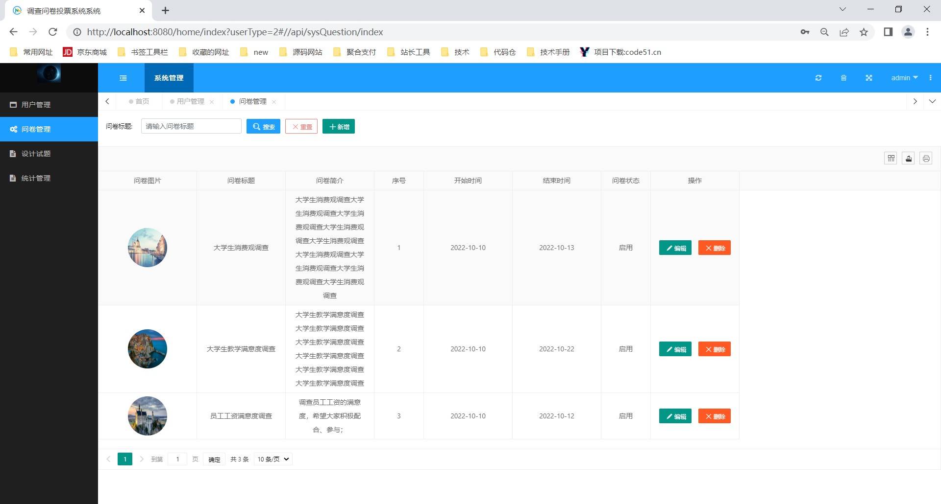Open the 代码仓 bookmark folder
Viewport: 941px width, 504px height.
tap(498, 52)
